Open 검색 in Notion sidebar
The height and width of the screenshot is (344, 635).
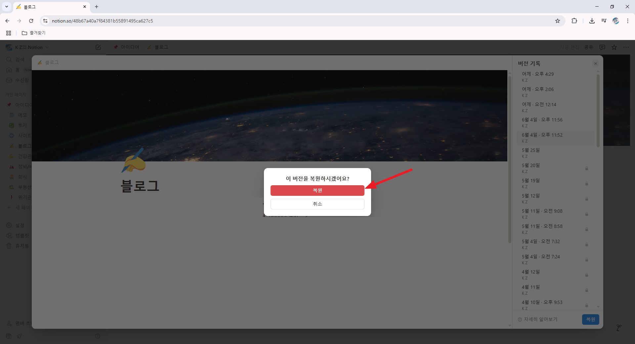(16, 60)
